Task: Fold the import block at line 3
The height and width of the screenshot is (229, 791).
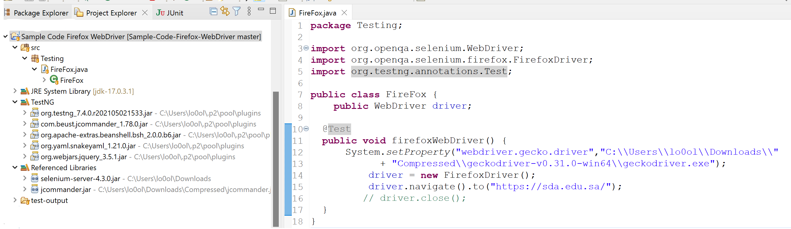Action: click(306, 48)
